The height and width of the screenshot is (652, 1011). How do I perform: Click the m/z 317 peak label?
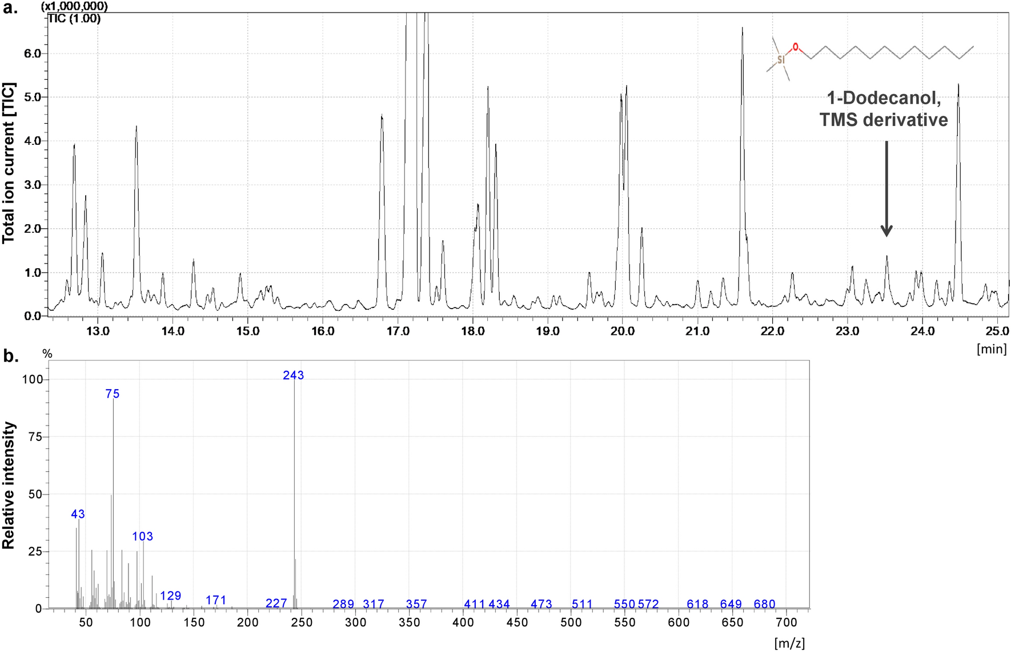(374, 604)
